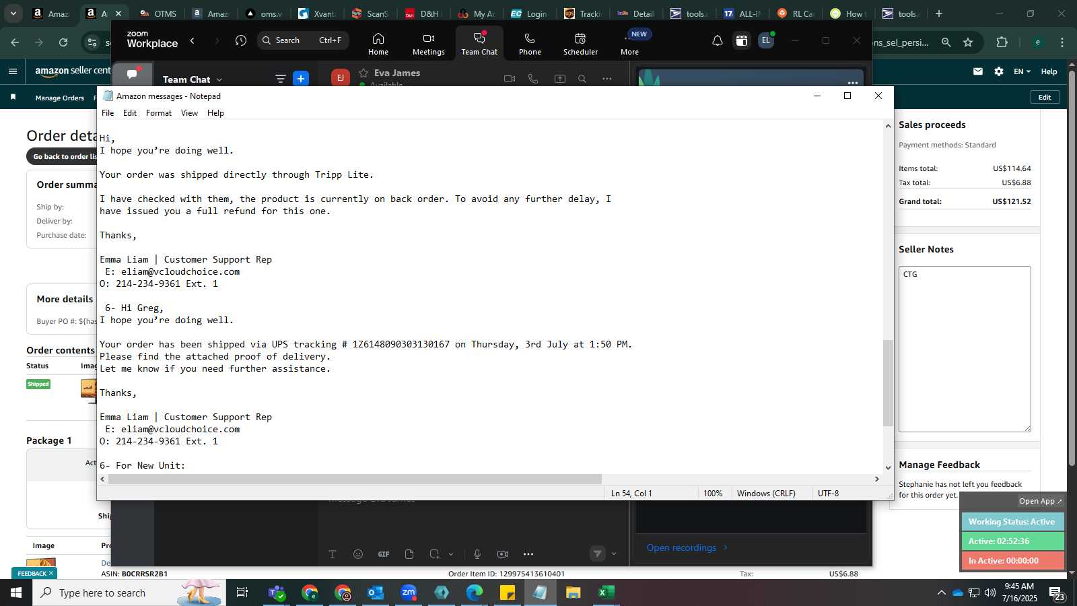Image resolution: width=1077 pixels, height=606 pixels.
Task: Click the microphone audio message icon
Action: point(477,554)
